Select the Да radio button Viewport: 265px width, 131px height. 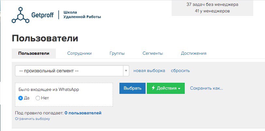[21, 98]
